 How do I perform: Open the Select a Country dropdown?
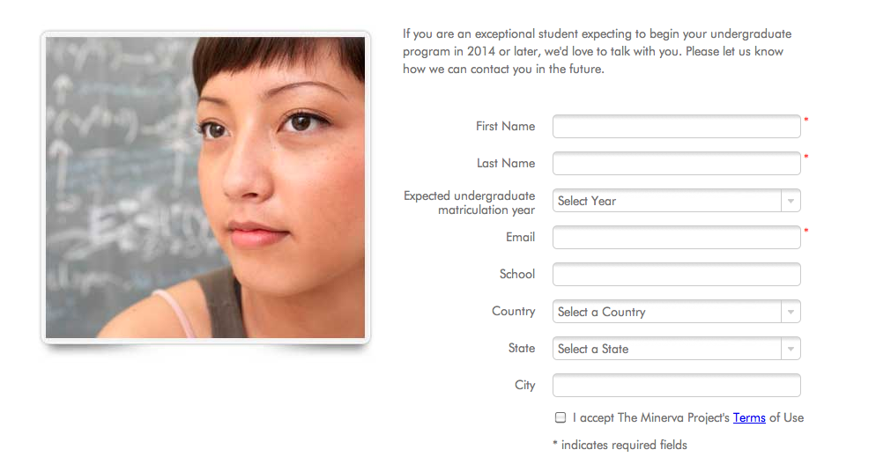[677, 312]
